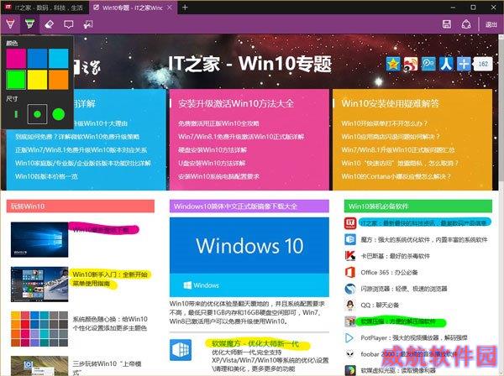Switch to the IT之家 数码 科技 生活 tab
The image size is (504, 376).
click(45, 8)
